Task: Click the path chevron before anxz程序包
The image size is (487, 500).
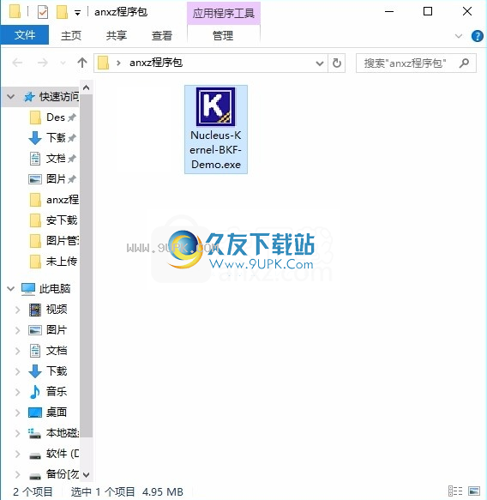Action: click(118, 63)
